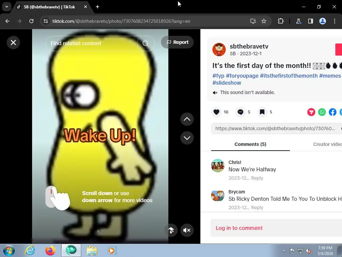Toggle the browser side panel
This screenshot has width=342, height=257.
311,21
